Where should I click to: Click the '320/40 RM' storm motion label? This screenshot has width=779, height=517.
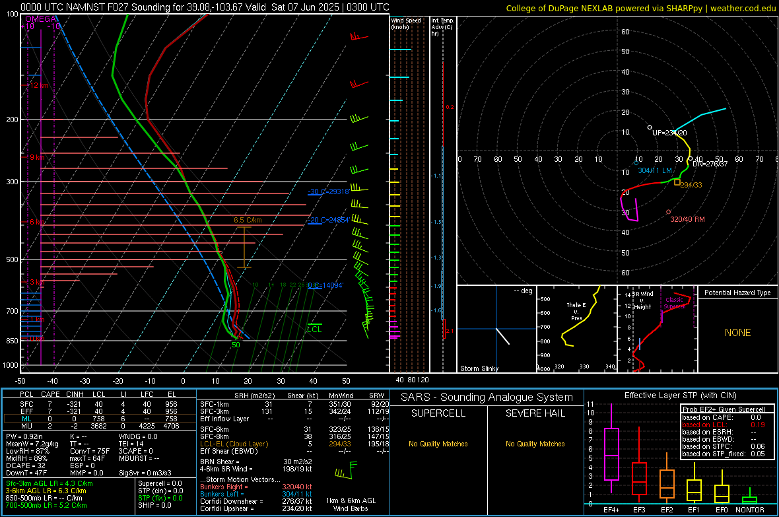(687, 219)
